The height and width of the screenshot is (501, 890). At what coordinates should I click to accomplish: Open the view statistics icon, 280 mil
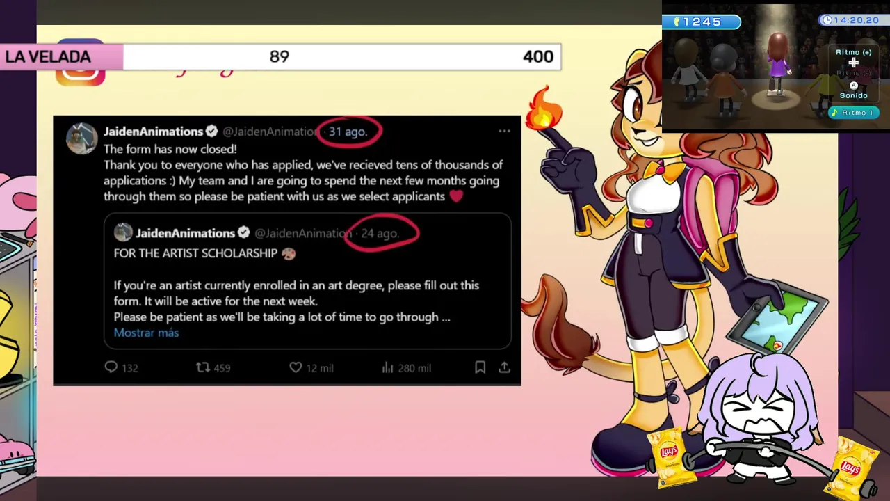point(388,367)
